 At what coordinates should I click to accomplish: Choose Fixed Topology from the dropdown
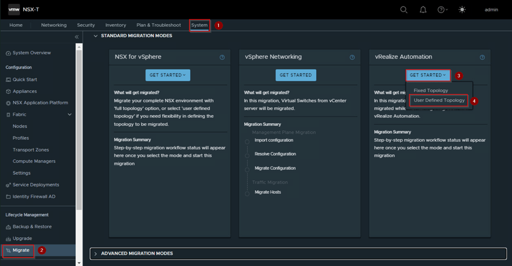click(431, 90)
